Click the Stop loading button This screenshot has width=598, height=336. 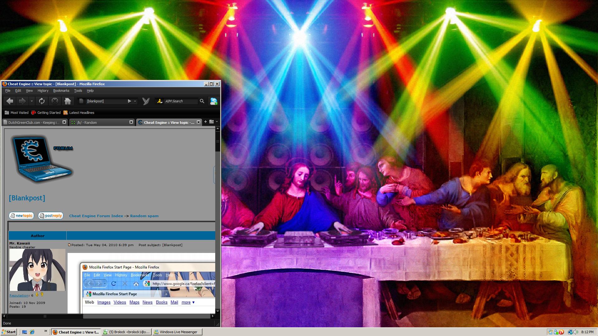pyautogui.click(x=55, y=101)
